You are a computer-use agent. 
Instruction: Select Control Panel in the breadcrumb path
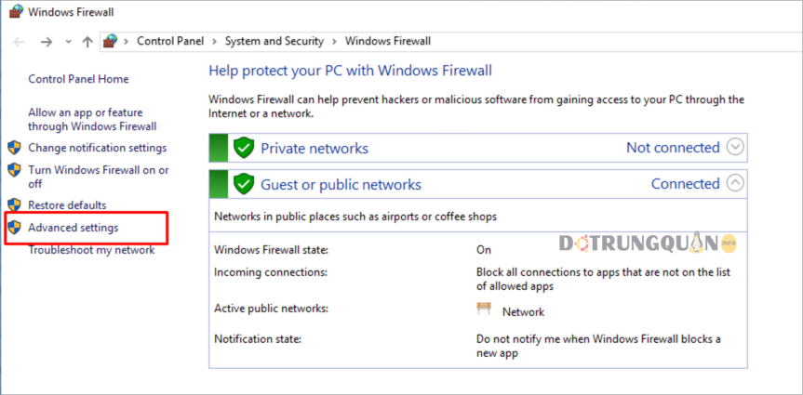pos(170,41)
